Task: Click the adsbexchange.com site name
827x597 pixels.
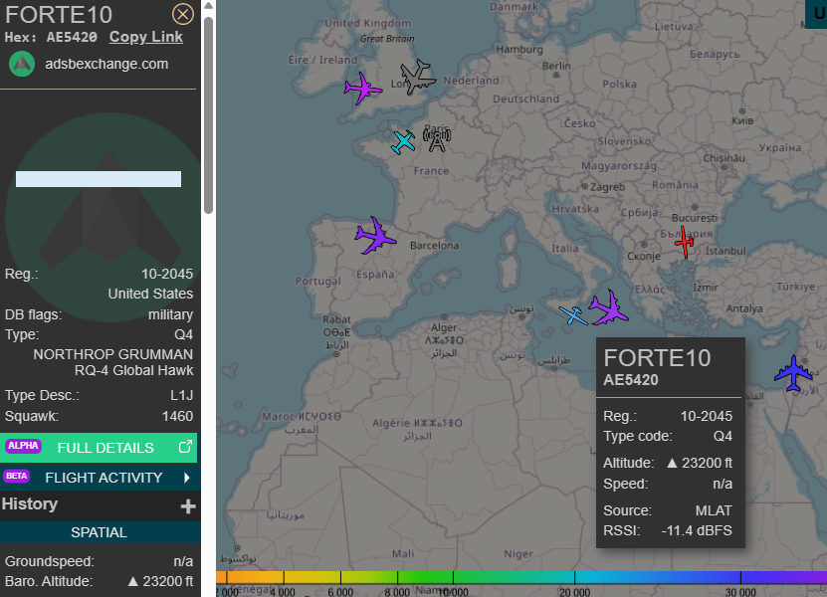Action: pos(106,64)
